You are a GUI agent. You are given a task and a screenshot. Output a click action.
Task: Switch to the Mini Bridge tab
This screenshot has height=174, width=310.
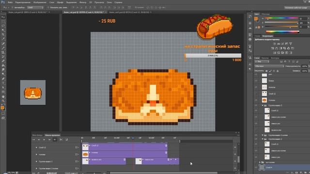pos(37,135)
